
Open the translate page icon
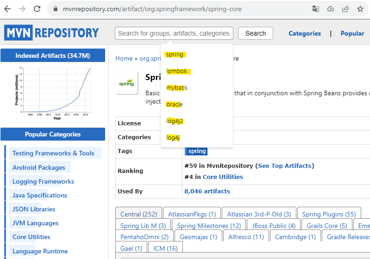315,9
